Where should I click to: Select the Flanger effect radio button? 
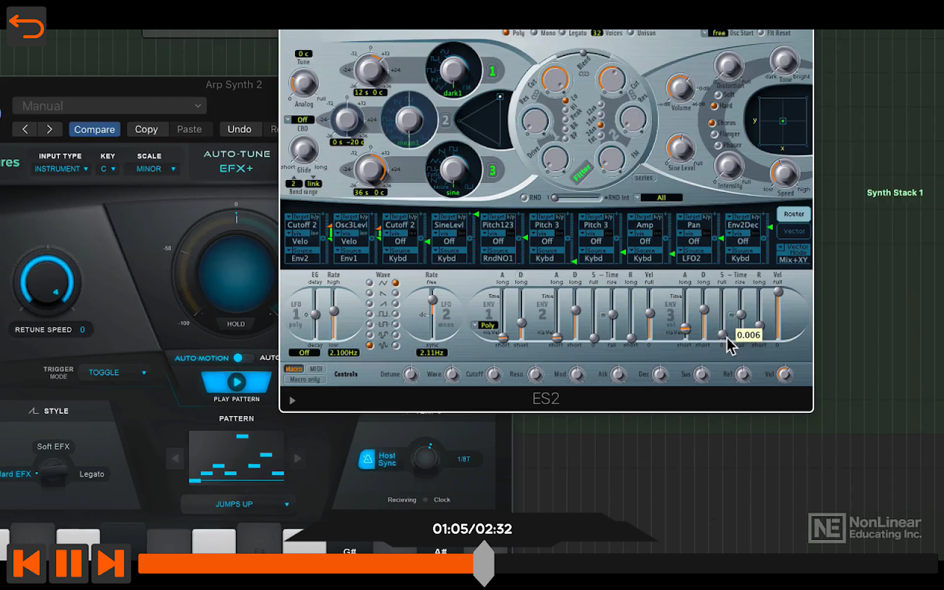click(714, 134)
